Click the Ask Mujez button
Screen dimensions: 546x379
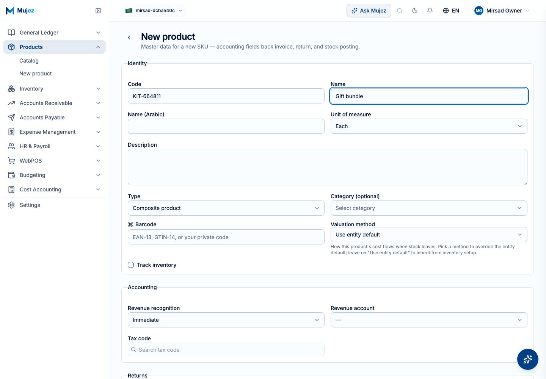coord(369,11)
